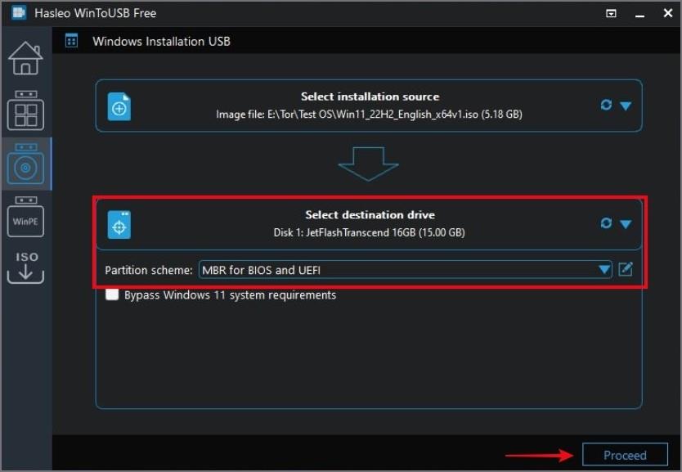
Task: Select the Windows Installation USB sidebar icon
Action: click(x=25, y=164)
